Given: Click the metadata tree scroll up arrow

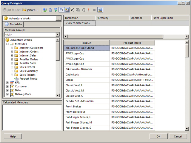Looking at the screenshot, I should [x=58, y=40].
